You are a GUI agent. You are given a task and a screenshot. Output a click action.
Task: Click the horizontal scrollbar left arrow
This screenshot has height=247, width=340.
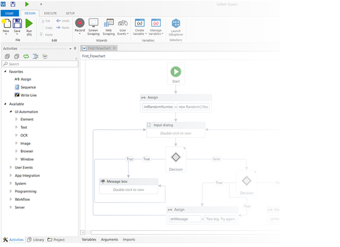(83, 232)
